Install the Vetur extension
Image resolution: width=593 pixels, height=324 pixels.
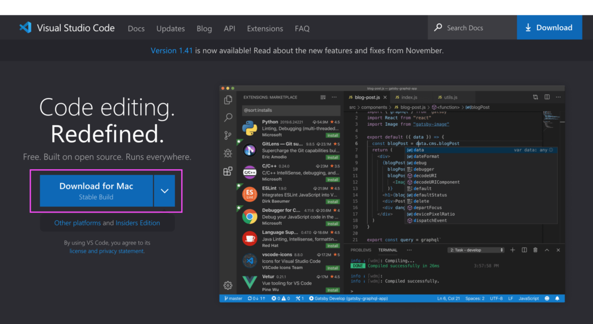(x=333, y=290)
